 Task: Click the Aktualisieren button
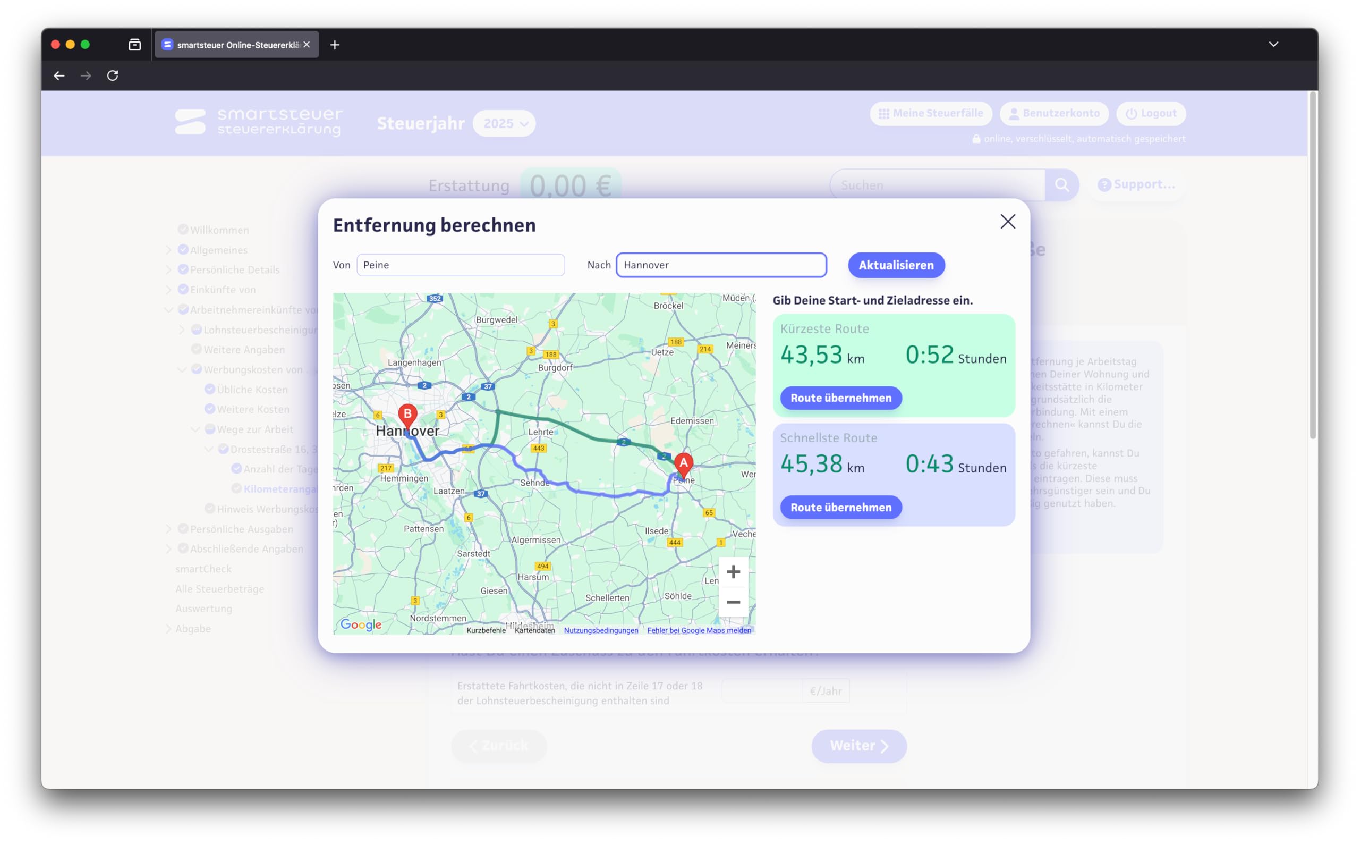coord(896,265)
